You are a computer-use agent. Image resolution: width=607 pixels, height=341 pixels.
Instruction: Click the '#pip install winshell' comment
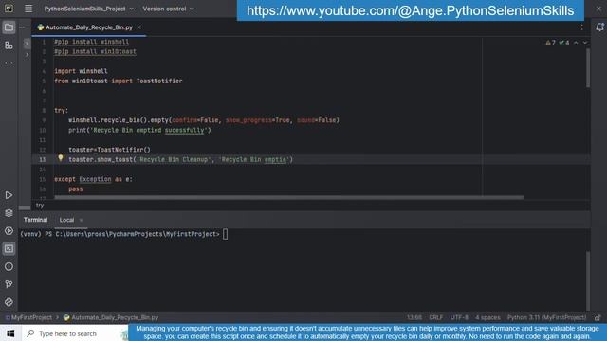click(91, 42)
